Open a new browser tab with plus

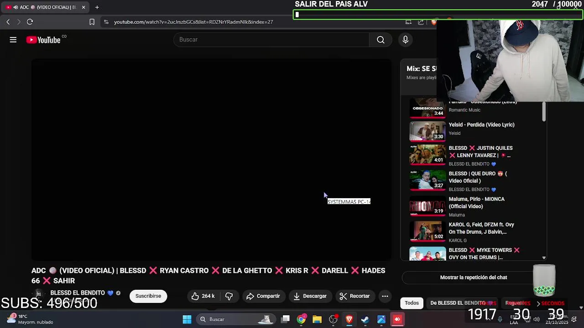point(97,7)
